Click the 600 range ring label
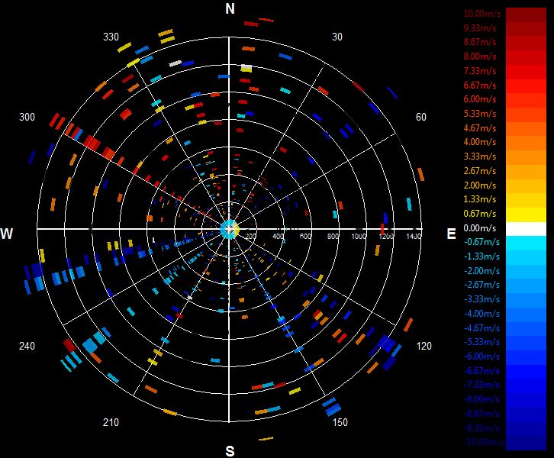This screenshot has height=458, width=554. pyautogui.click(x=305, y=236)
